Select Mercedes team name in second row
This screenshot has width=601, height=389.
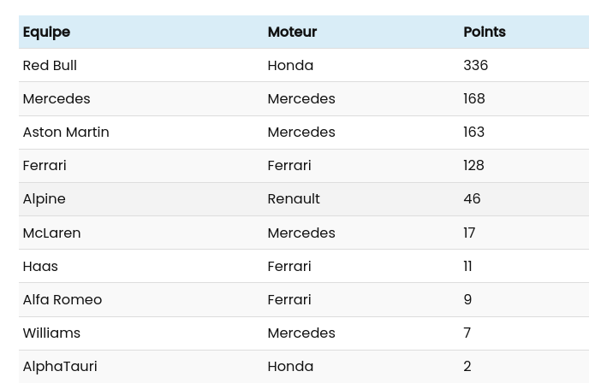[x=57, y=98]
